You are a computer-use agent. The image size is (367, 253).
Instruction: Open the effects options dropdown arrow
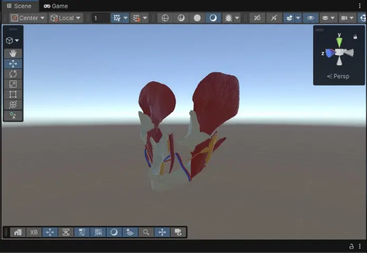click(298, 18)
